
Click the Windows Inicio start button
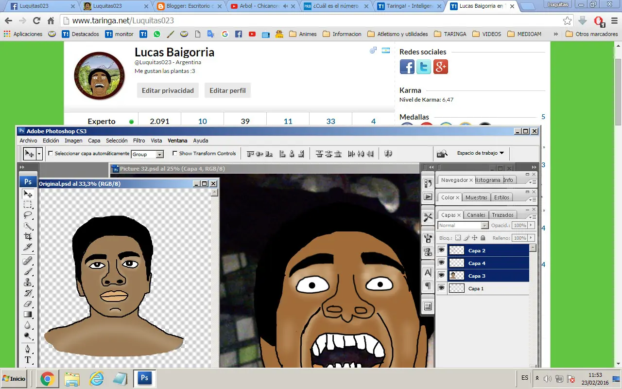[x=14, y=378]
